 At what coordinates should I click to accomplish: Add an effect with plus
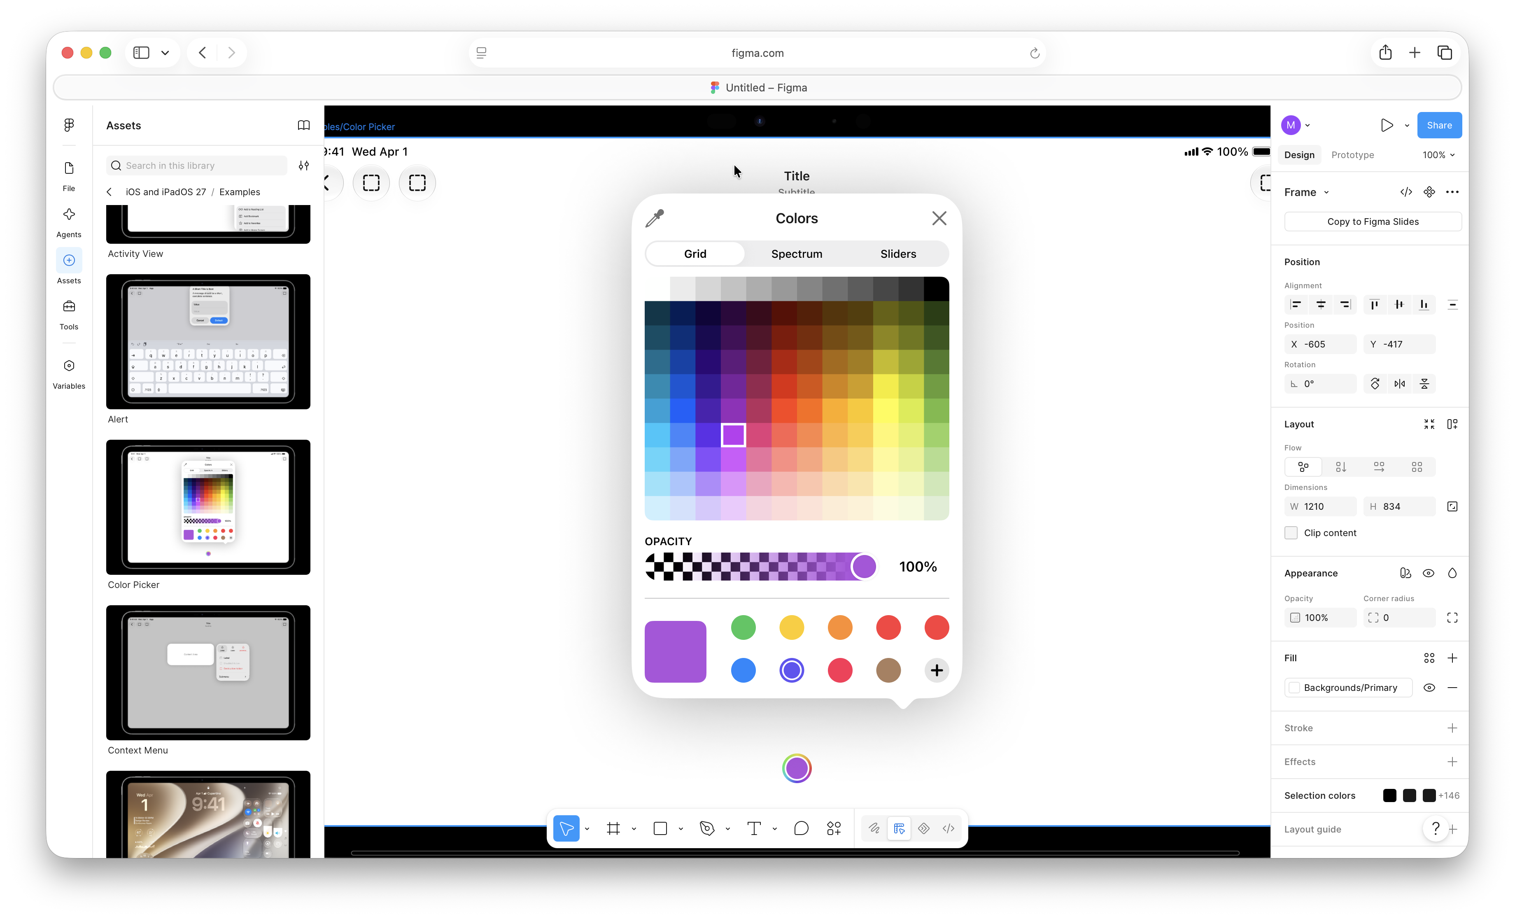click(x=1452, y=762)
